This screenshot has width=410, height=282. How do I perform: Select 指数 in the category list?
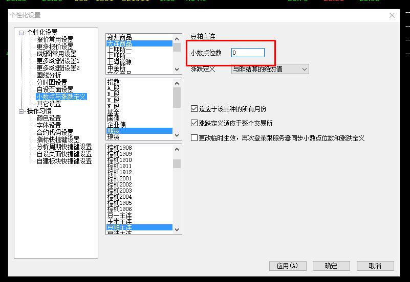tap(113, 82)
